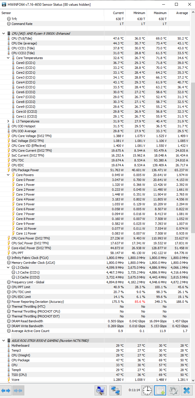Click the lightning icon beside Vcore
Image resolution: width=195 pixels, height=398 pixels.
pyautogui.click(x=9, y=380)
